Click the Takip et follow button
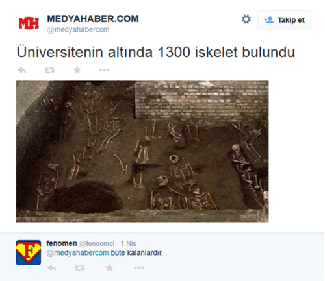 [x=284, y=20]
